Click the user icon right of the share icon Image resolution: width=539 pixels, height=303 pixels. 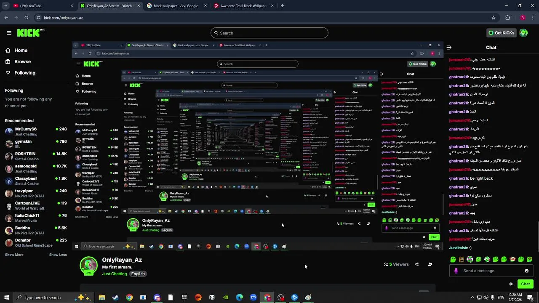[x=430, y=264]
